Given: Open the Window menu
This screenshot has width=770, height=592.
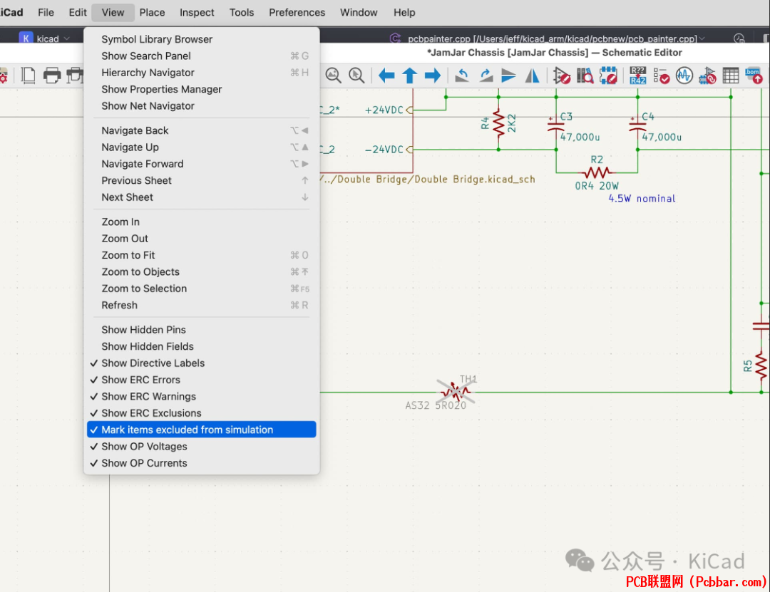Looking at the screenshot, I should (x=359, y=12).
